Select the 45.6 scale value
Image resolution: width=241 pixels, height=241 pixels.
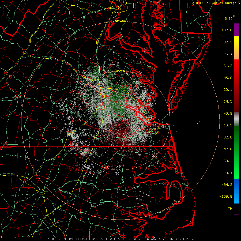pos(228,78)
